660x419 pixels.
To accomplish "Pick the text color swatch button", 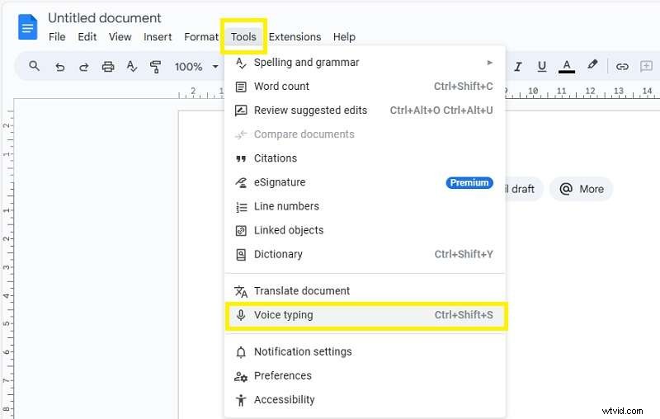I will coord(566,67).
